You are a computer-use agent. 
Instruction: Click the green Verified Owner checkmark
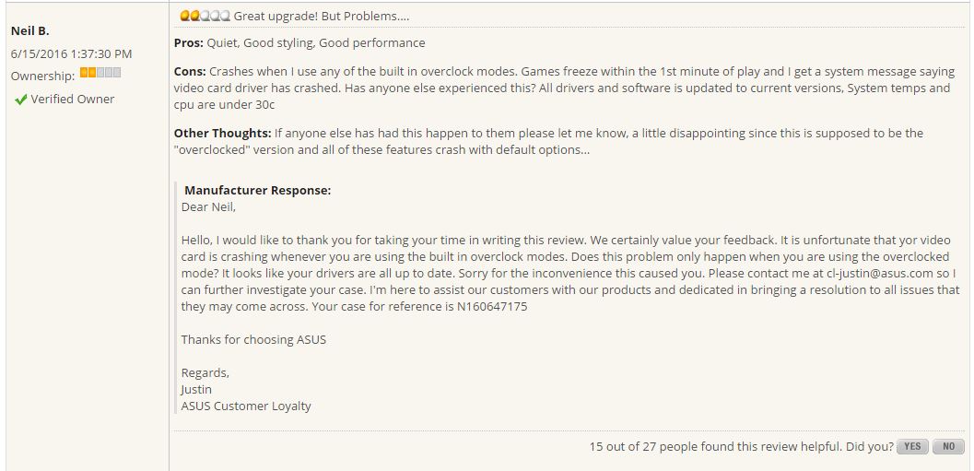[21, 100]
